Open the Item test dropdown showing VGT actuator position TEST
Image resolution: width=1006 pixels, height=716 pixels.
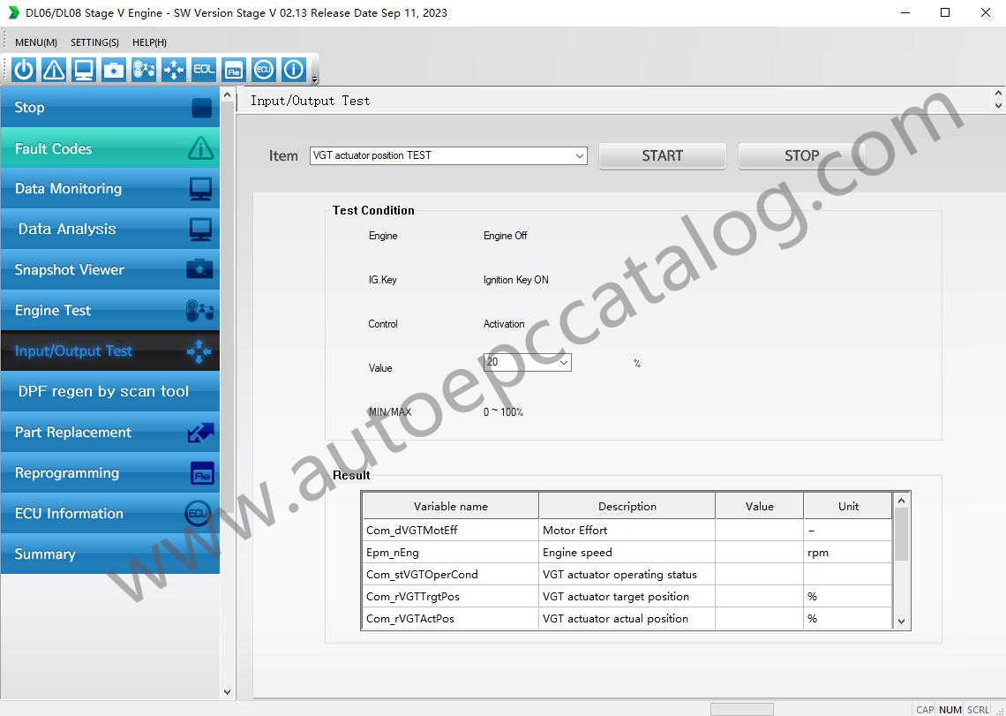click(x=580, y=155)
